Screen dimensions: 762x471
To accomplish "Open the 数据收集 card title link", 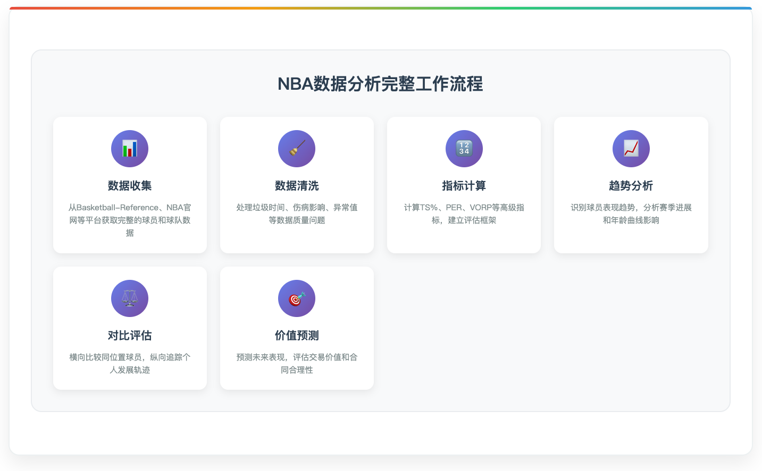I will coord(130,185).
